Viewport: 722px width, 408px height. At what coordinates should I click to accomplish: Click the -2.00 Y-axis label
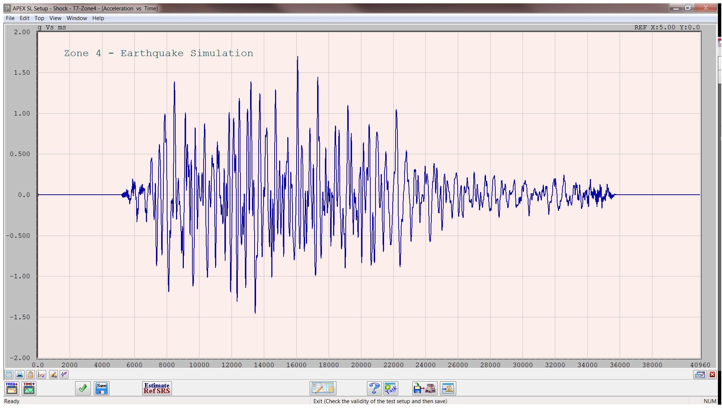(20, 358)
